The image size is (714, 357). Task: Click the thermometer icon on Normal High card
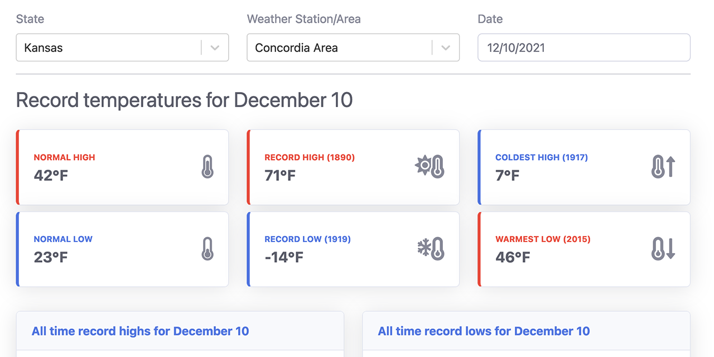208,167
